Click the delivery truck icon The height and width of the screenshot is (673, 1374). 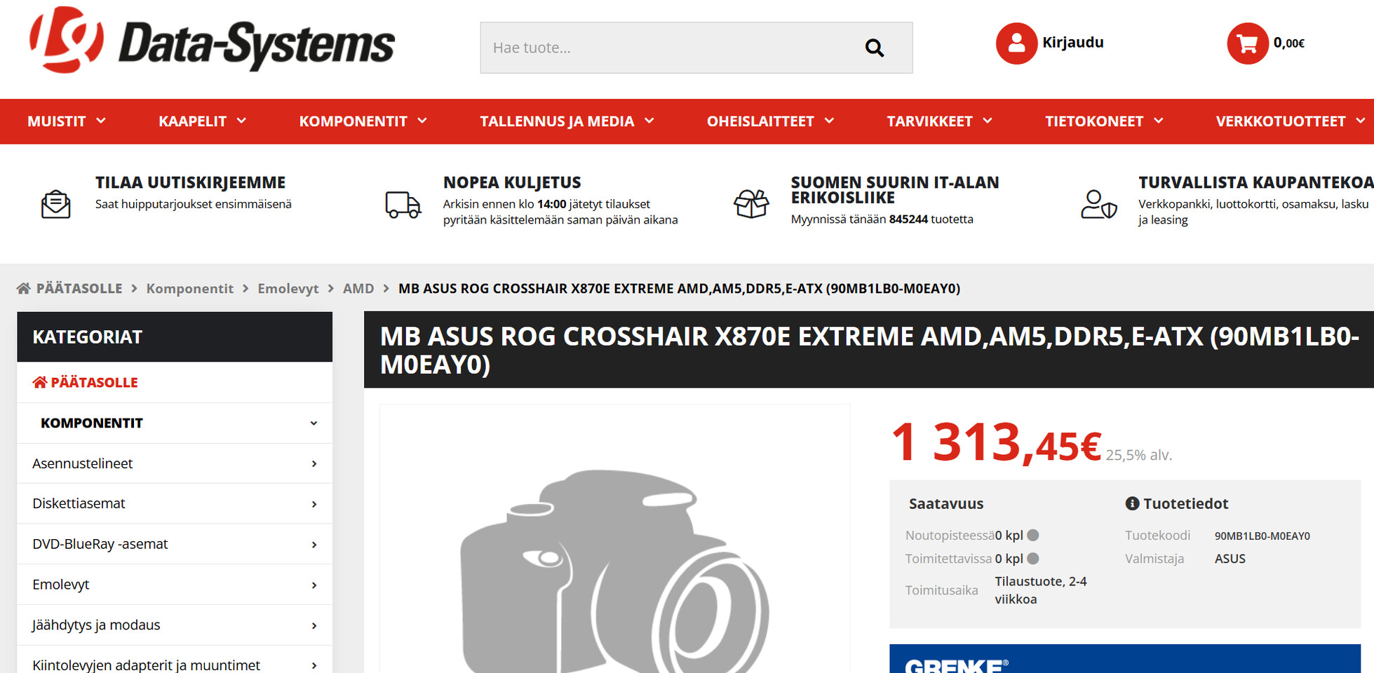(x=403, y=205)
